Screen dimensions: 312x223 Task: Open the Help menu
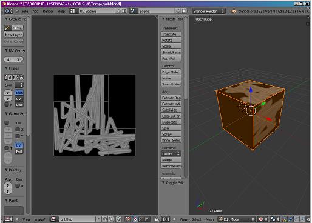61,11
